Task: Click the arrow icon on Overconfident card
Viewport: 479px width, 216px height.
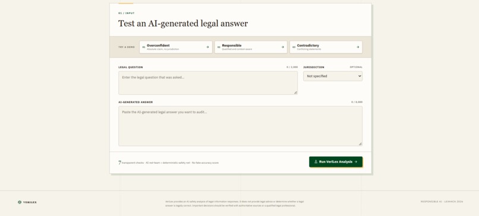Action: point(207,47)
